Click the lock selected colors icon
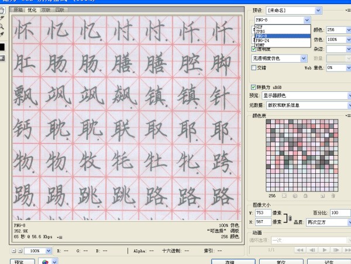This screenshot has height=264, width=351. coord(305,196)
